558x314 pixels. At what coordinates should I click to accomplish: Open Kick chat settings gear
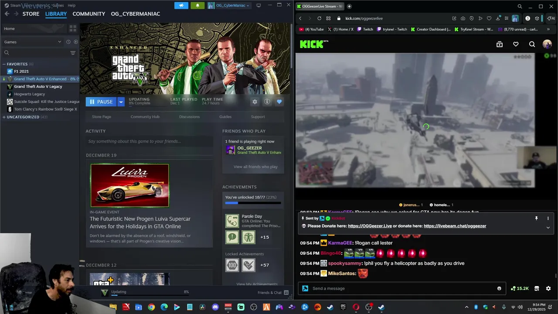(548, 288)
